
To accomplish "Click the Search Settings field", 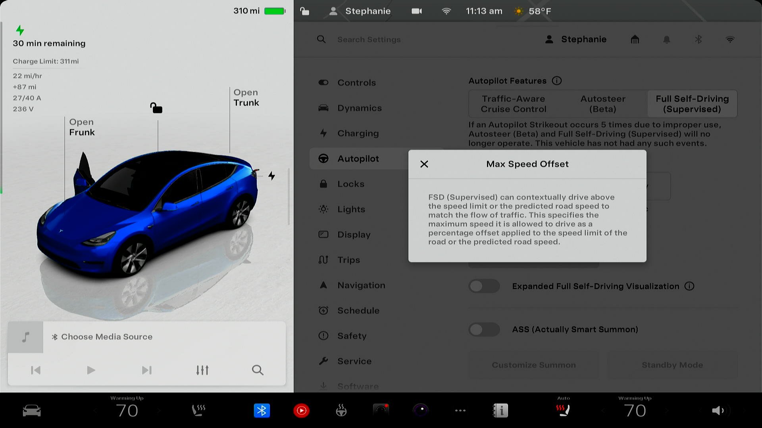I will pyautogui.click(x=369, y=40).
